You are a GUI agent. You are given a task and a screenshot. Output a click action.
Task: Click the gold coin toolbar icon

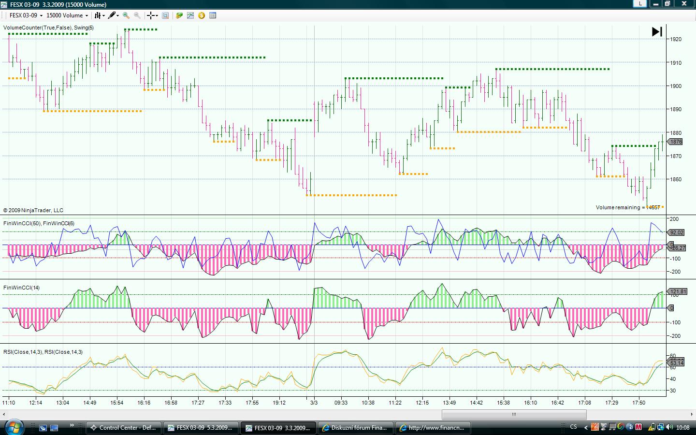point(202,15)
